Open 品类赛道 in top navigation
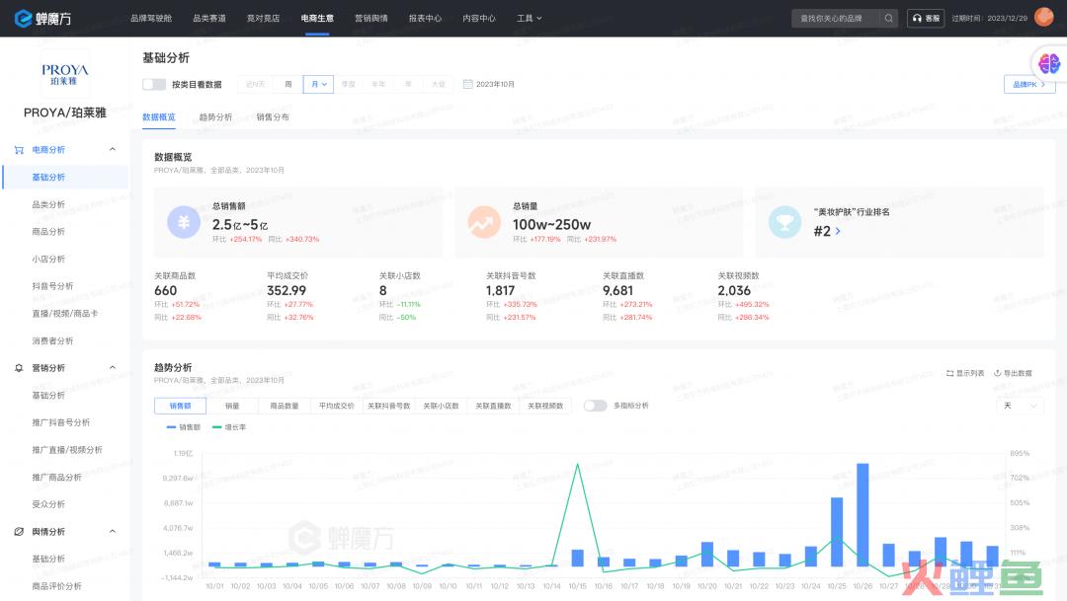 208,19
